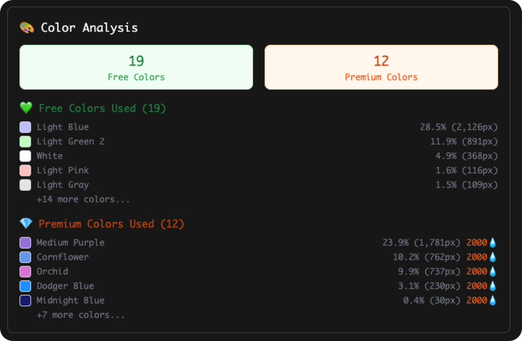
Task: Click the droplet icon on Midnight Blue row
Action: point(493,301)
